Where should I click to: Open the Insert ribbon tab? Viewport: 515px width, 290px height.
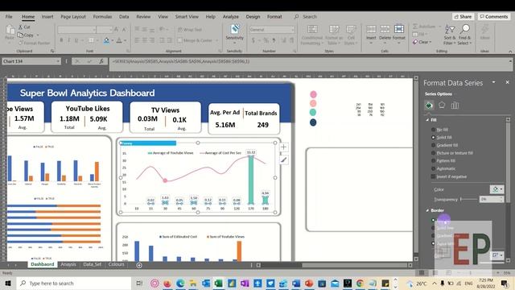47,16
